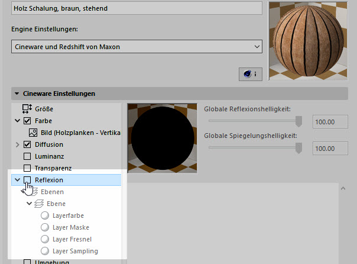Enable the Luminanz checkbox
Image resolution: width=357 pixels, height=264 pixels.
pos(27,156)
